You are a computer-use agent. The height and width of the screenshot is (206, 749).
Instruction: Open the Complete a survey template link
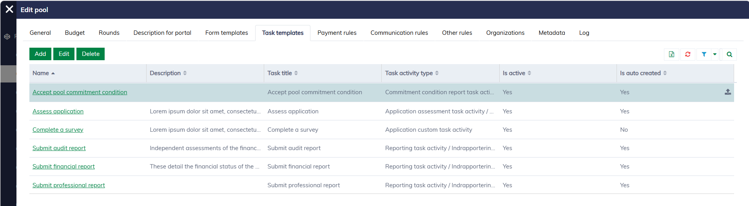point(58,130)
